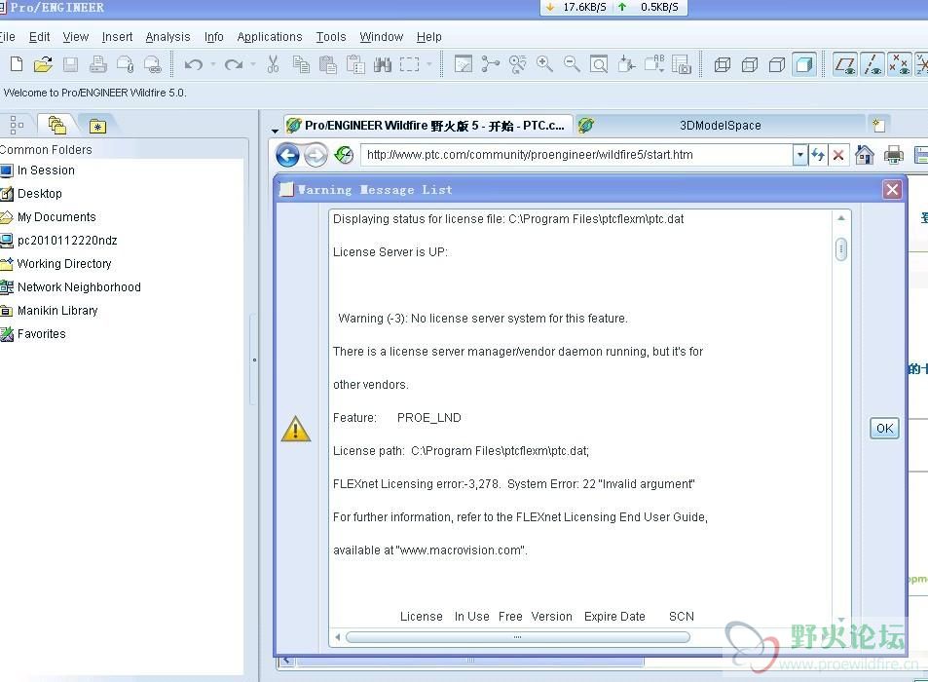Switch to Pro/ENGINEER Wildfire start tab
This screenshot has height=682, width=928.
[427, 126]
